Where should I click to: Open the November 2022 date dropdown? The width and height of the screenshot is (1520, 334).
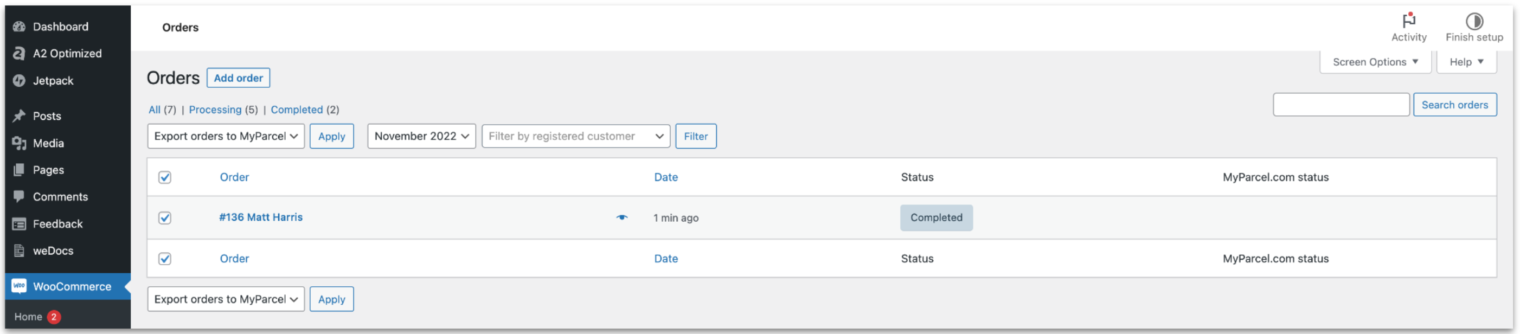(x=421, y=136)
